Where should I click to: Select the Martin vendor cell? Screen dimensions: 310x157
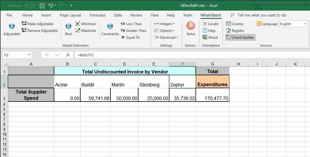(x=124, y=81)
